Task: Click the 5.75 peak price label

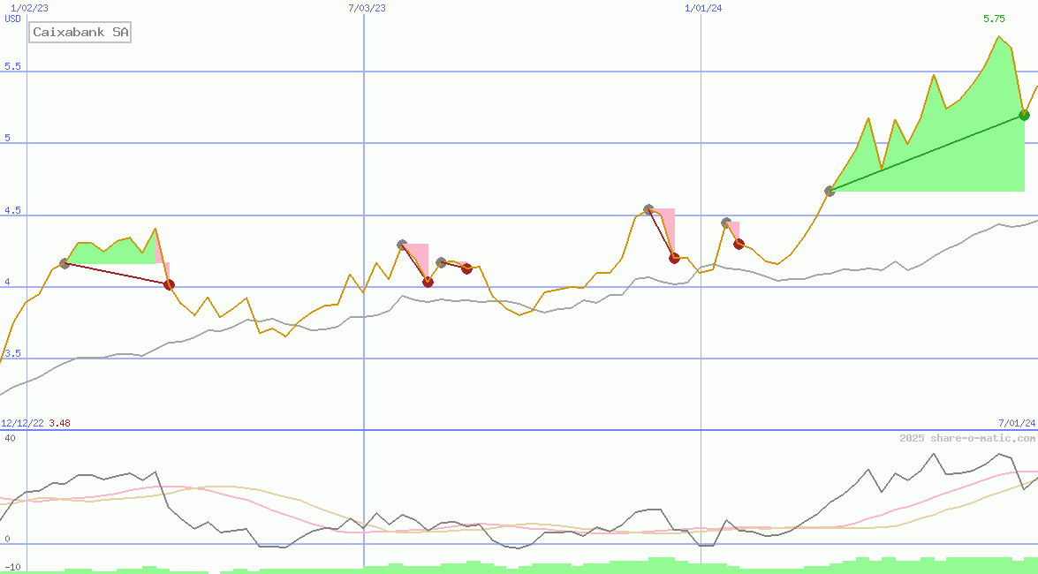Action: point(993,17)
